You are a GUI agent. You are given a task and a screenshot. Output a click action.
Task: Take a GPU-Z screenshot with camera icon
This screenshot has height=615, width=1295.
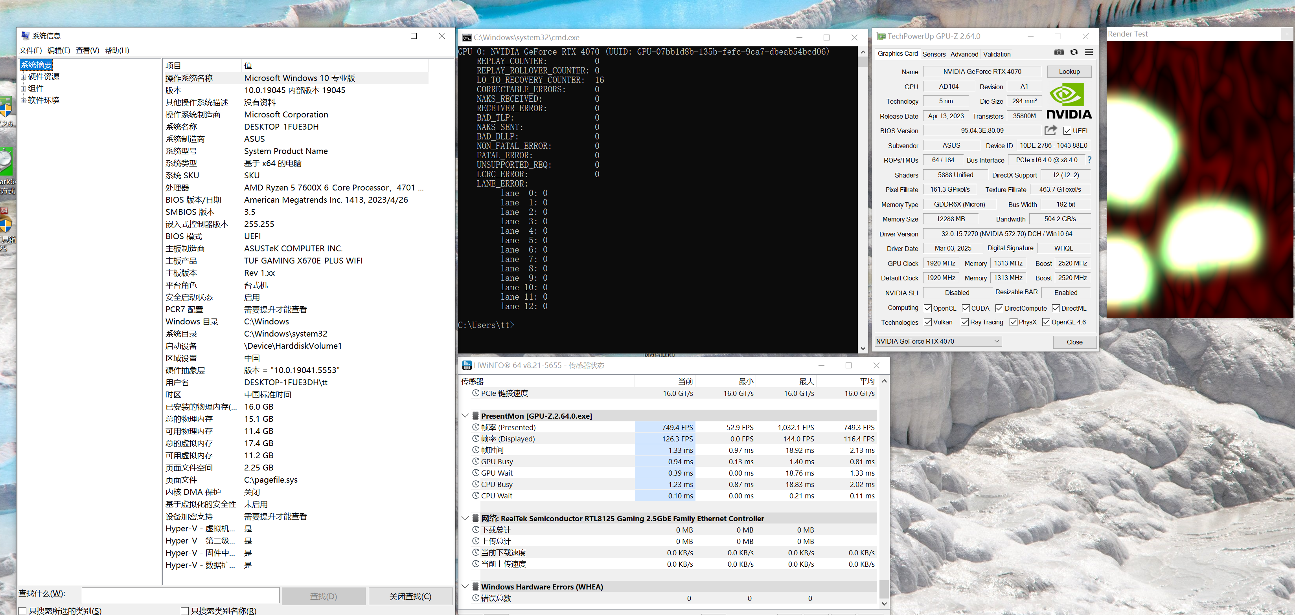pyautogui.click(x=1059, y=52)
